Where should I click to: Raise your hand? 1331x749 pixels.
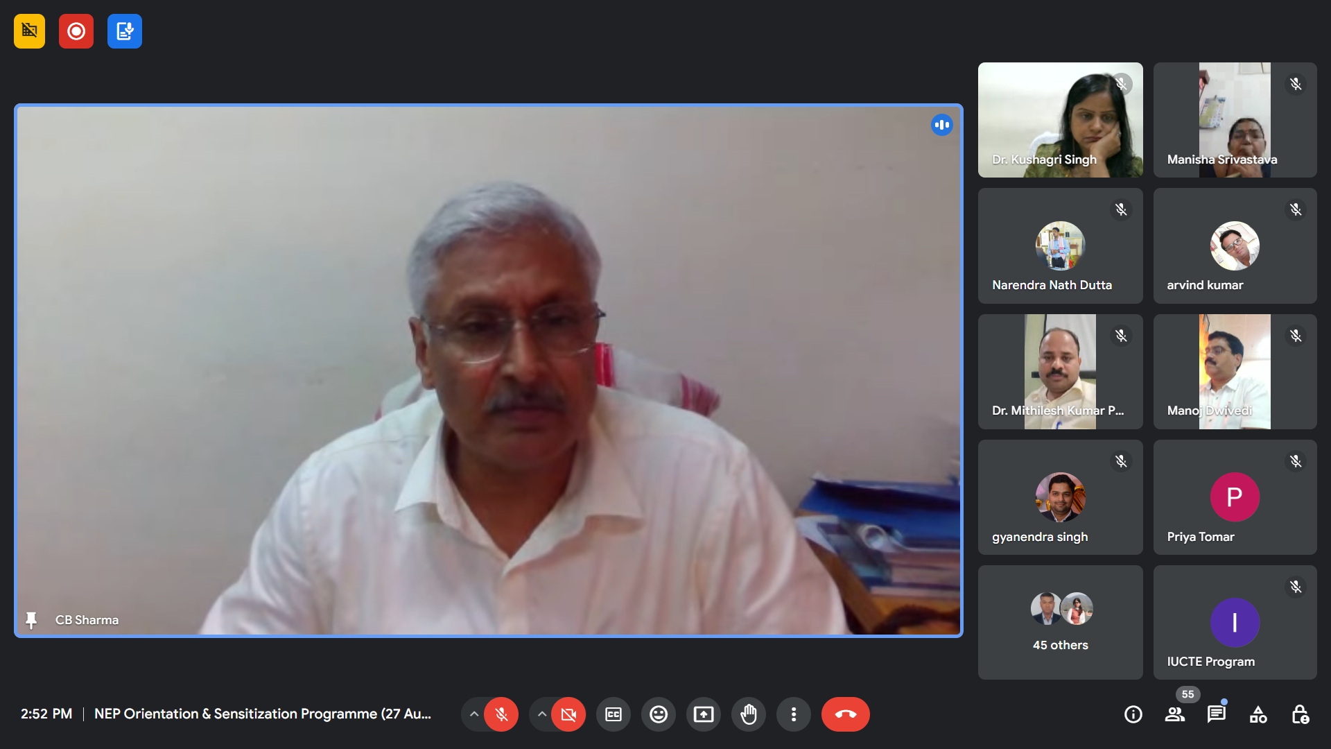[749, 714]
